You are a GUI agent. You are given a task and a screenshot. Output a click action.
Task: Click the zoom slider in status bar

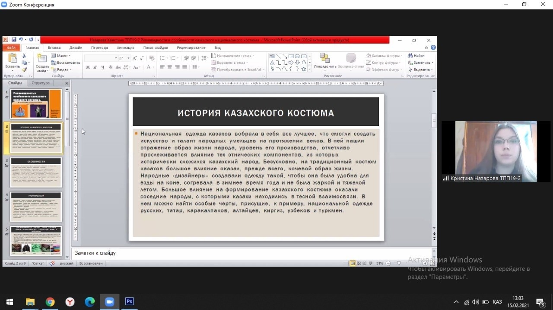pyautogui.click(x=398, y=263)
